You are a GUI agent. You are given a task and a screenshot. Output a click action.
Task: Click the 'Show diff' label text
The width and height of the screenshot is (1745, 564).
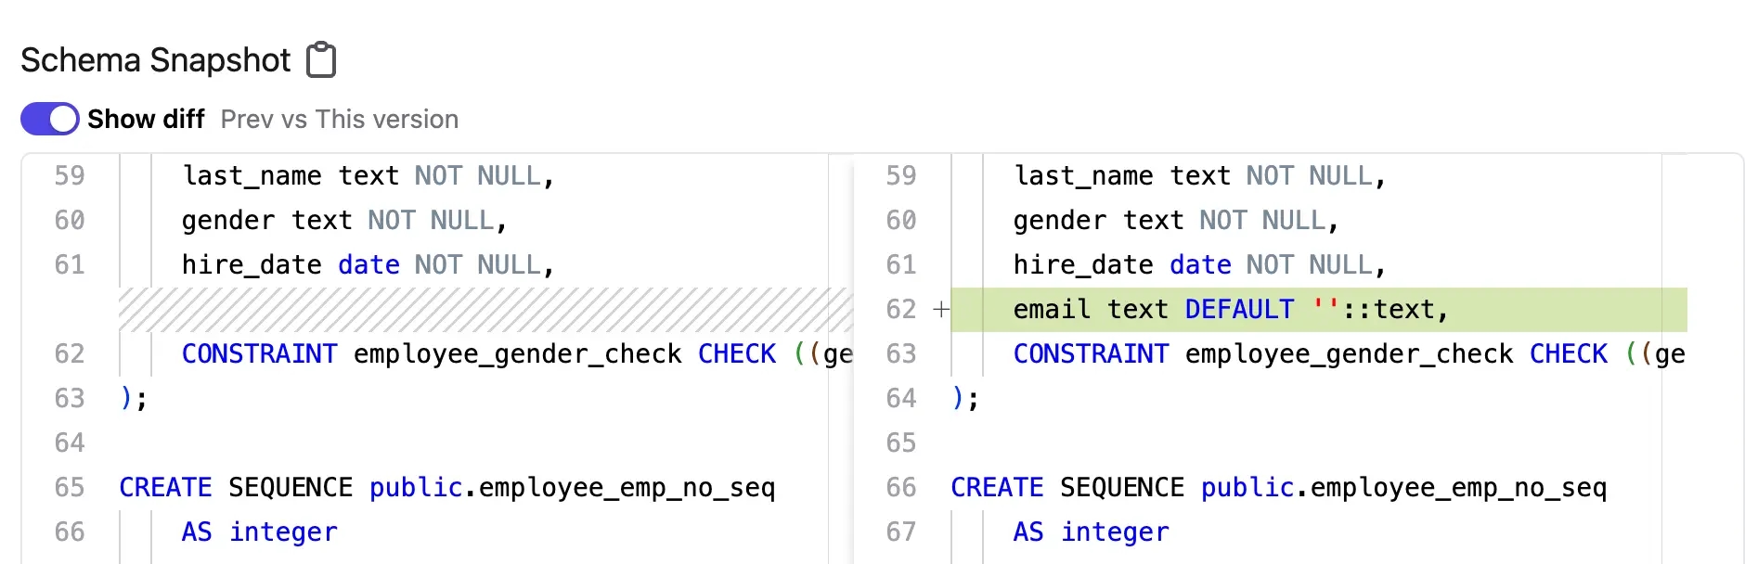146,120
